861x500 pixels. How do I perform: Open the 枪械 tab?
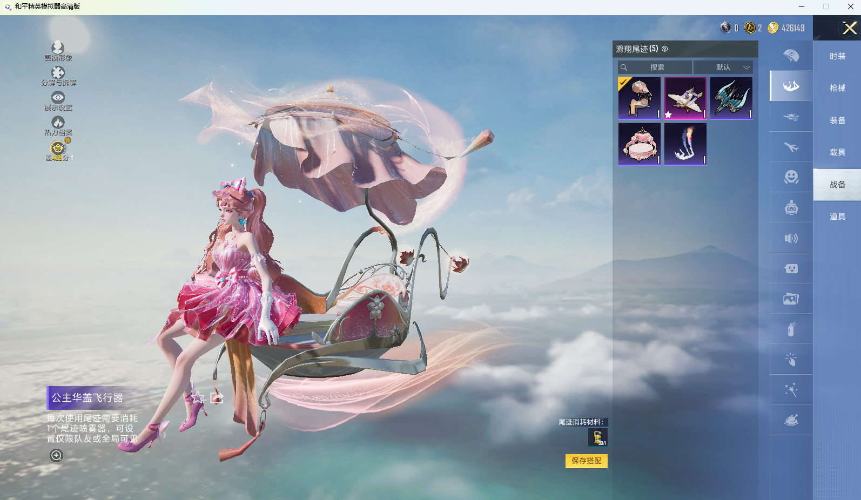[837, 88]
